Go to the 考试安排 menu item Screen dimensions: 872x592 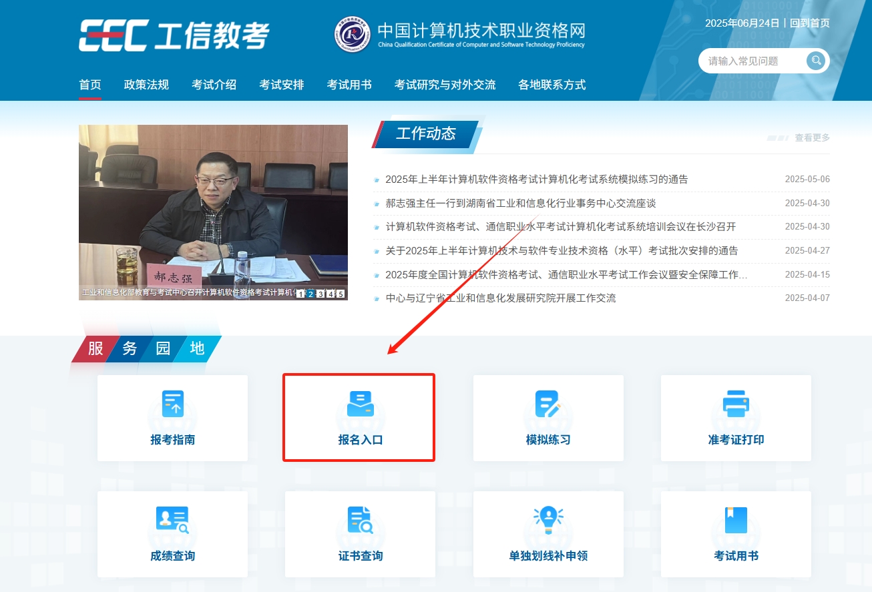pyautogui.click(x=282, y=85)
